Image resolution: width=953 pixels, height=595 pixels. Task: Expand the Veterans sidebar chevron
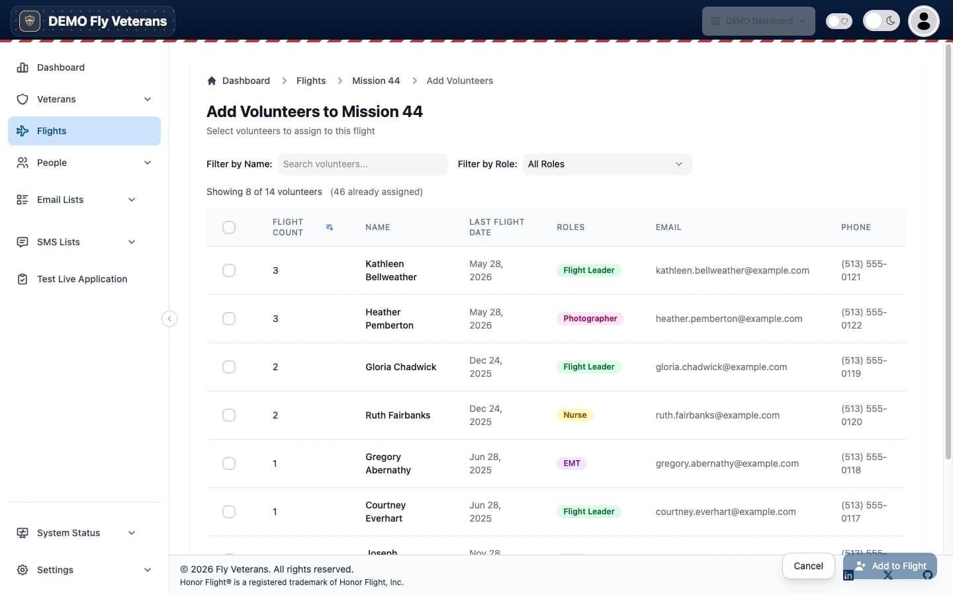pos(148,99)
